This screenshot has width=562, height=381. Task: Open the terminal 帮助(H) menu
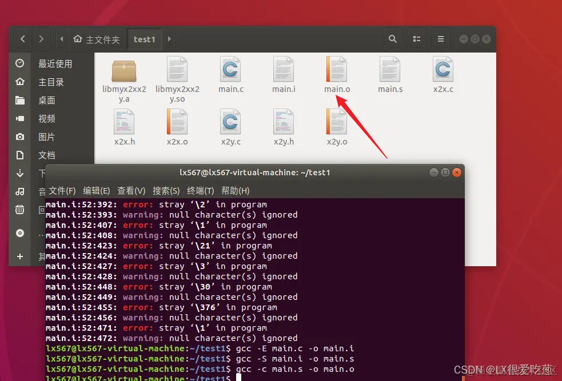[x=235, y=191]
